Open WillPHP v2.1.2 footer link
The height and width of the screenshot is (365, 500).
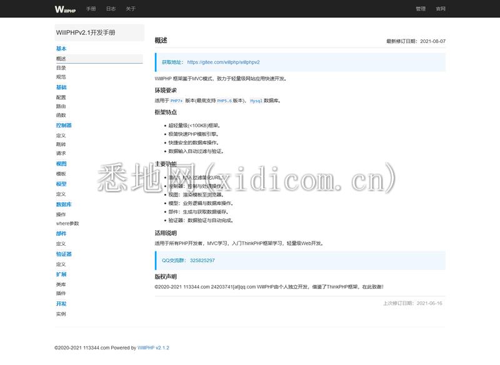click(153, 348)
